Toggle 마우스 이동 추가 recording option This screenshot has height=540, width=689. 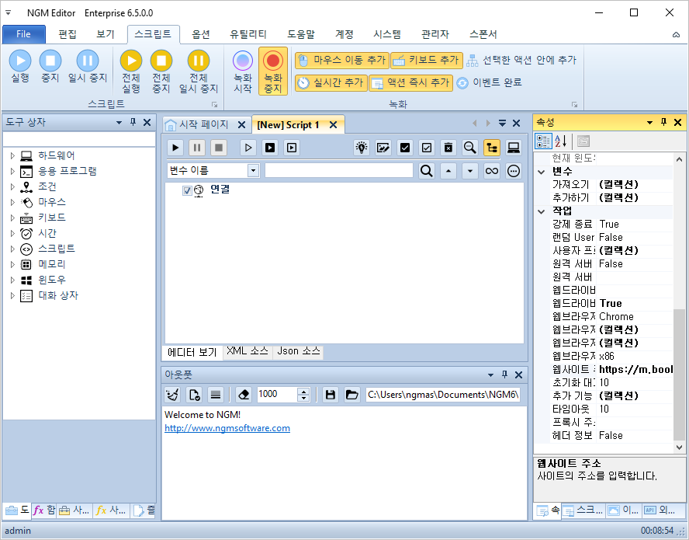[342, 61]
